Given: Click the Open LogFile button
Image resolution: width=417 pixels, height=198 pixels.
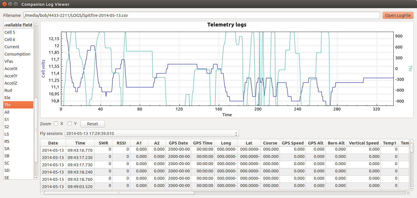Looking at the screenshot, I should point(398,15).
